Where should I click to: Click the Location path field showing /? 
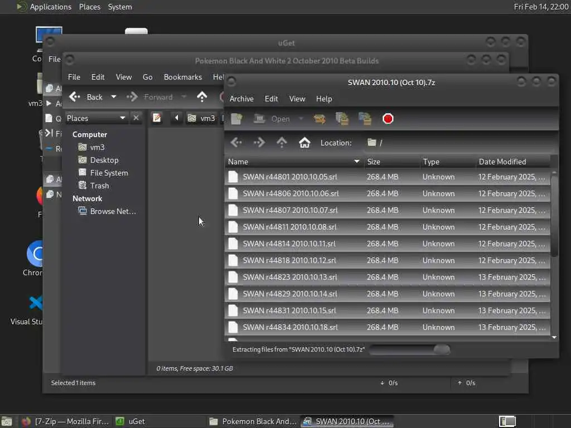coord(459,143)
